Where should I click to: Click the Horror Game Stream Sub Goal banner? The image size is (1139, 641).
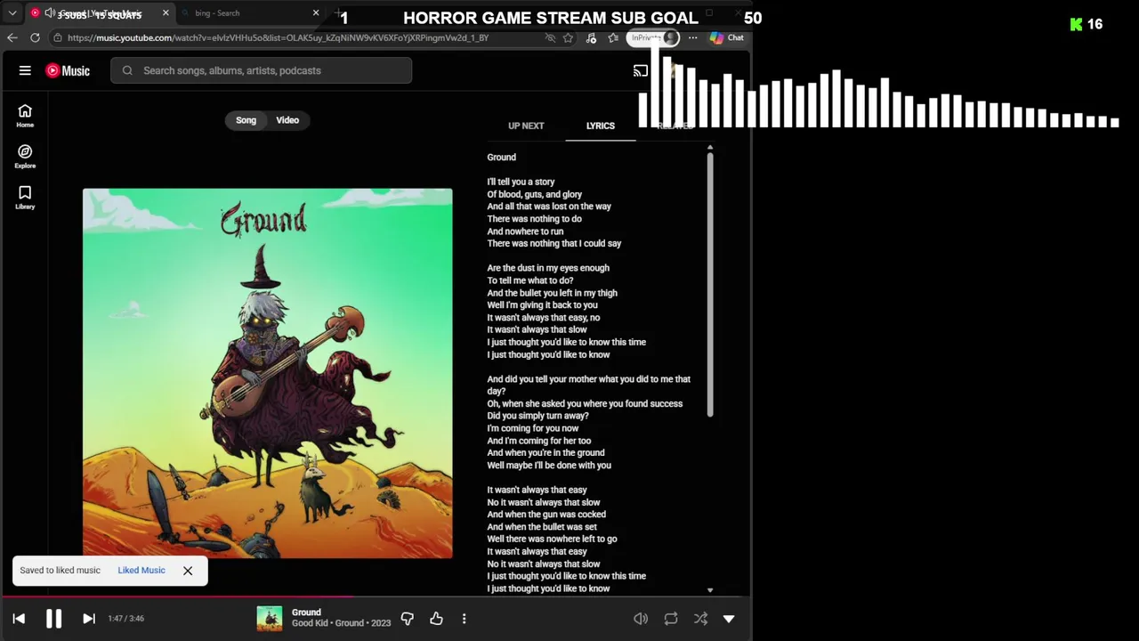551,18
